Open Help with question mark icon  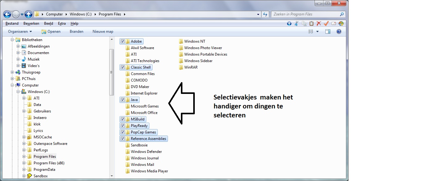(x=339, y=32)
